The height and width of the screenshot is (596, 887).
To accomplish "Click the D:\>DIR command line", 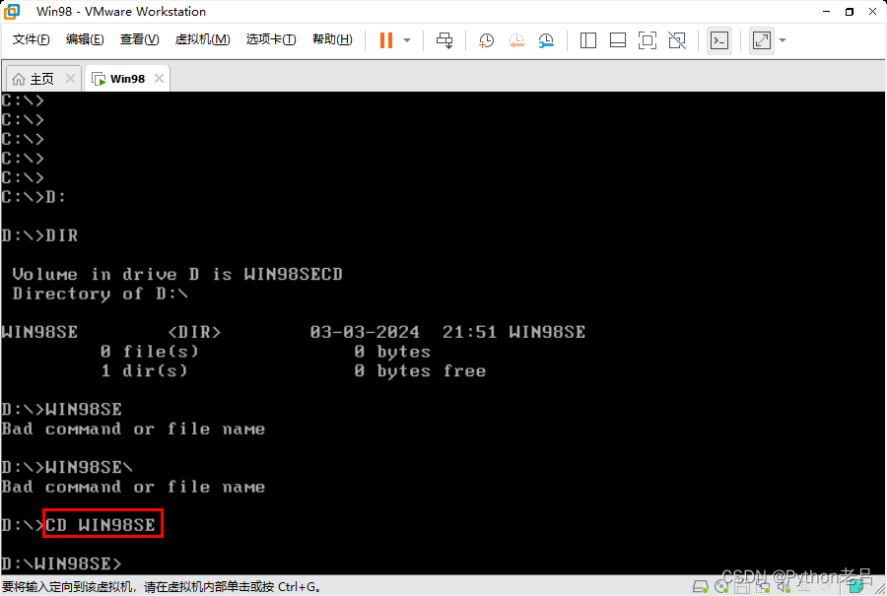I will (x=39, y=235).
